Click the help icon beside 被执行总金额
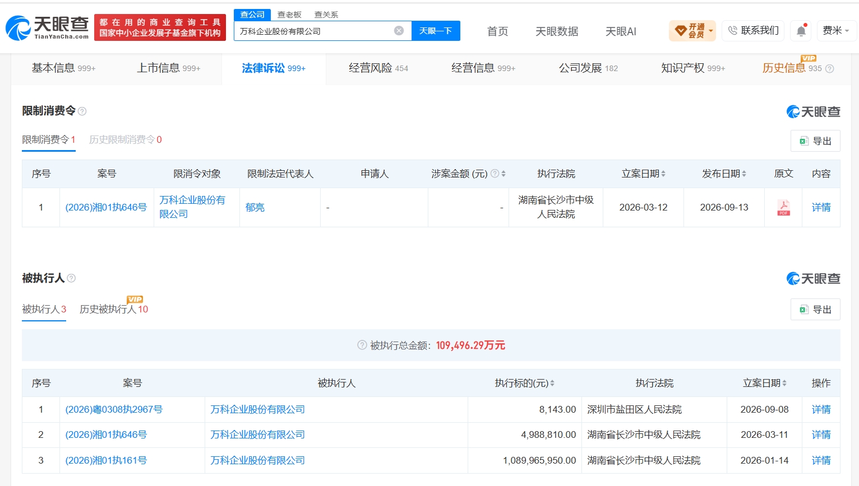The width and height of the screenshot is (859, 486). click(x=362, y=345)
